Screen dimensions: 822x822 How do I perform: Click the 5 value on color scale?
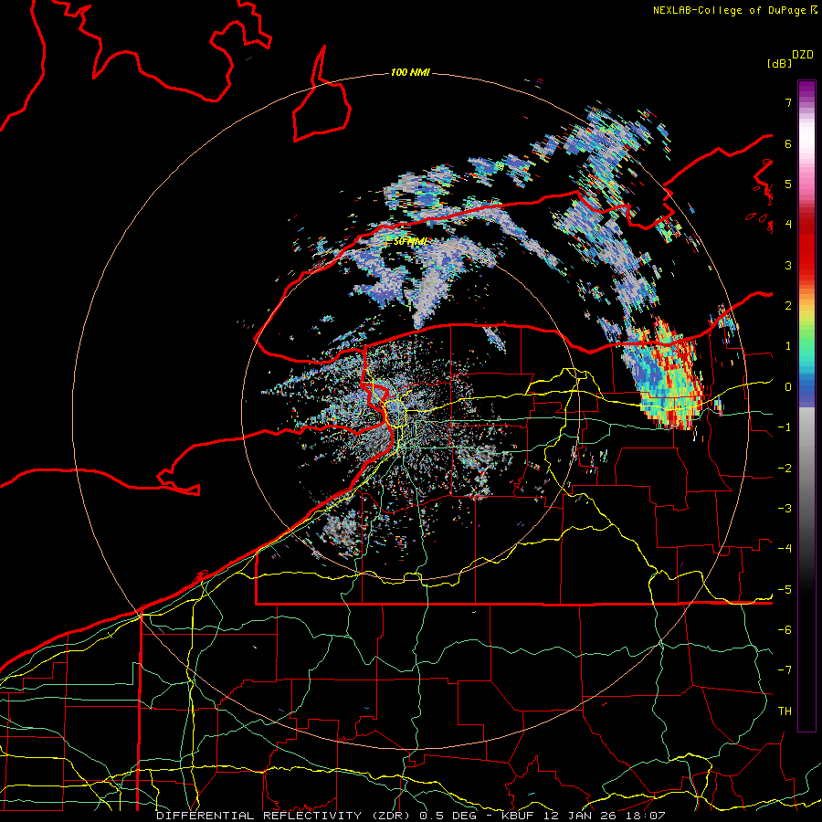788,184
